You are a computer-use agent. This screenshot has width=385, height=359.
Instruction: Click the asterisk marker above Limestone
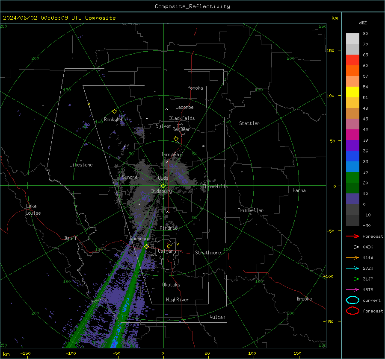click(x=81, y=161)
